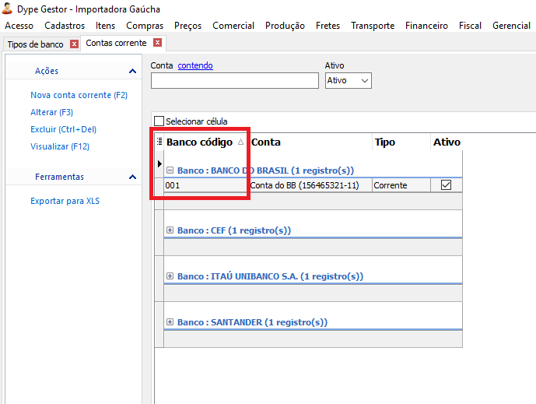Screen dimensions: 536x404
Task: Collapse the BANCO DO BRASIL group
Action: [170, 170]
